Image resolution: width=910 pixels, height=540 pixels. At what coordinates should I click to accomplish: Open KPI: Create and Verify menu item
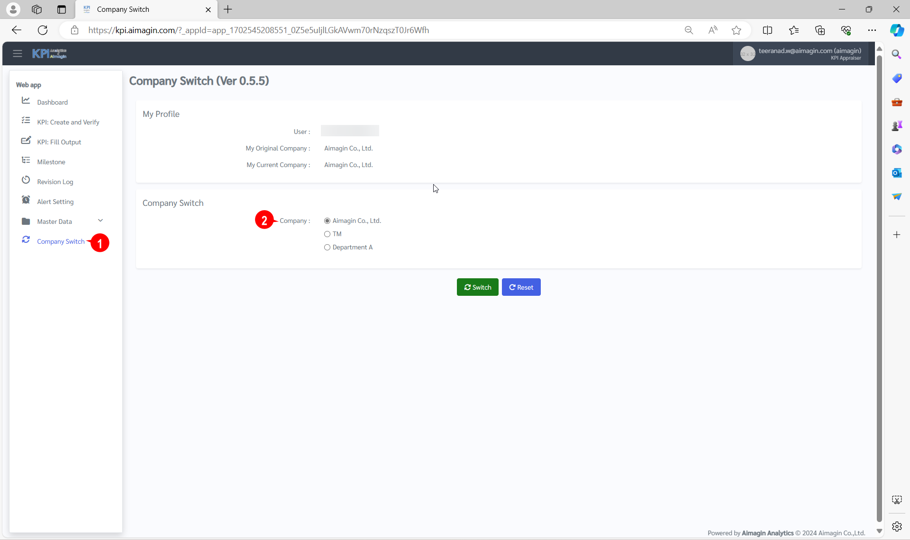pyautogui.click(x=68, y=122)
